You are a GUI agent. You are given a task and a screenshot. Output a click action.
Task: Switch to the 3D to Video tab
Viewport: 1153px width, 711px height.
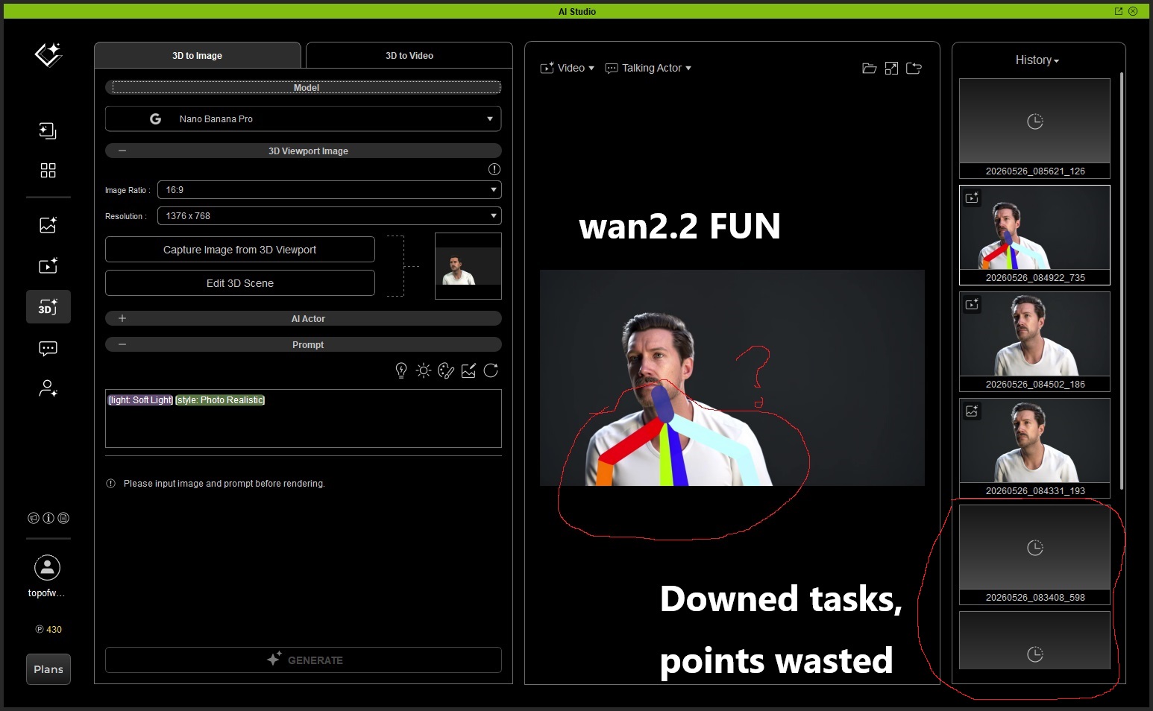[409, 55]
